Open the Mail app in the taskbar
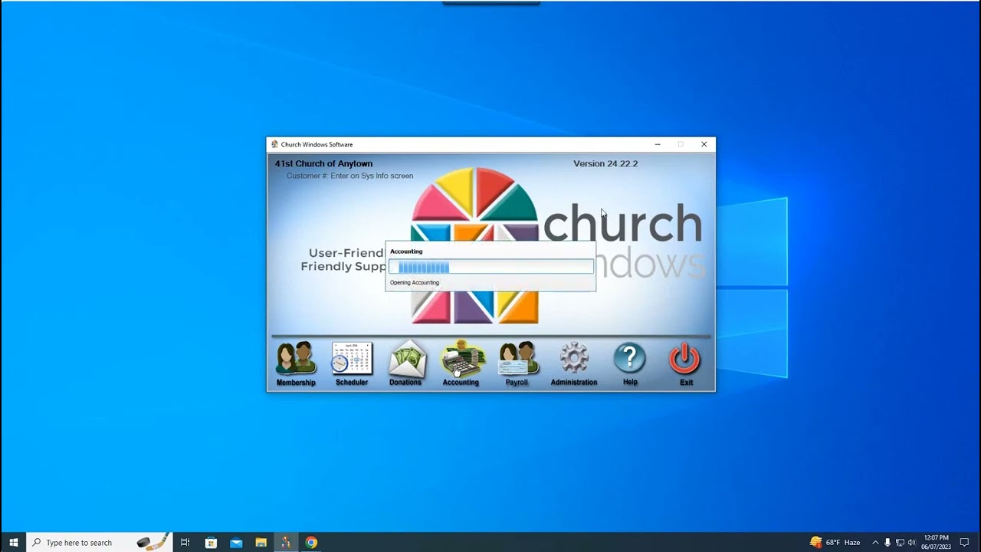Image resolution: width=981 pixels, height=552 pixels. [x=236, y=543]
